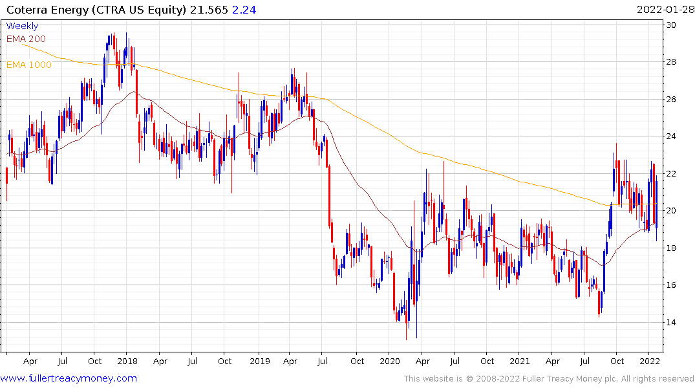
Task: Click the 2018 label on time axis
Action: point(127,361)
